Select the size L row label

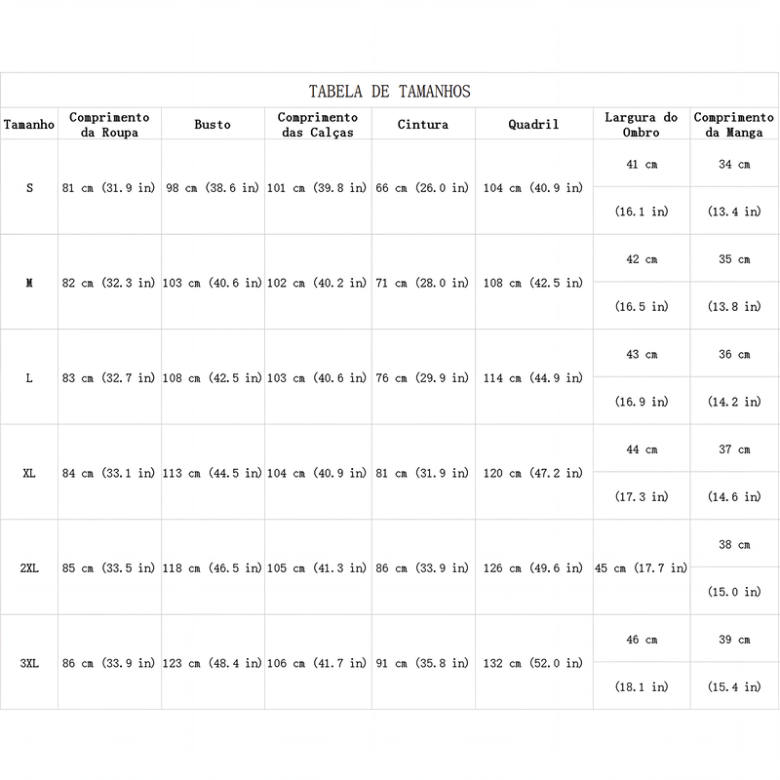pyautogui.click(x=29, y=378)
